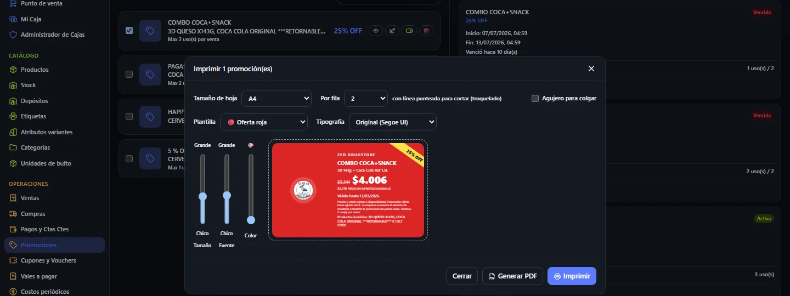Click the Promociones tag icon in sidebar
This screenshot has height=296, width=790.
point(13,245)
